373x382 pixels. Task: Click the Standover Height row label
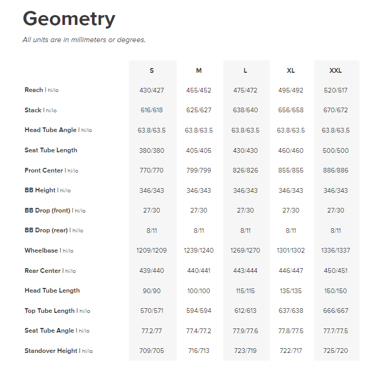click(x=51, y=351)
